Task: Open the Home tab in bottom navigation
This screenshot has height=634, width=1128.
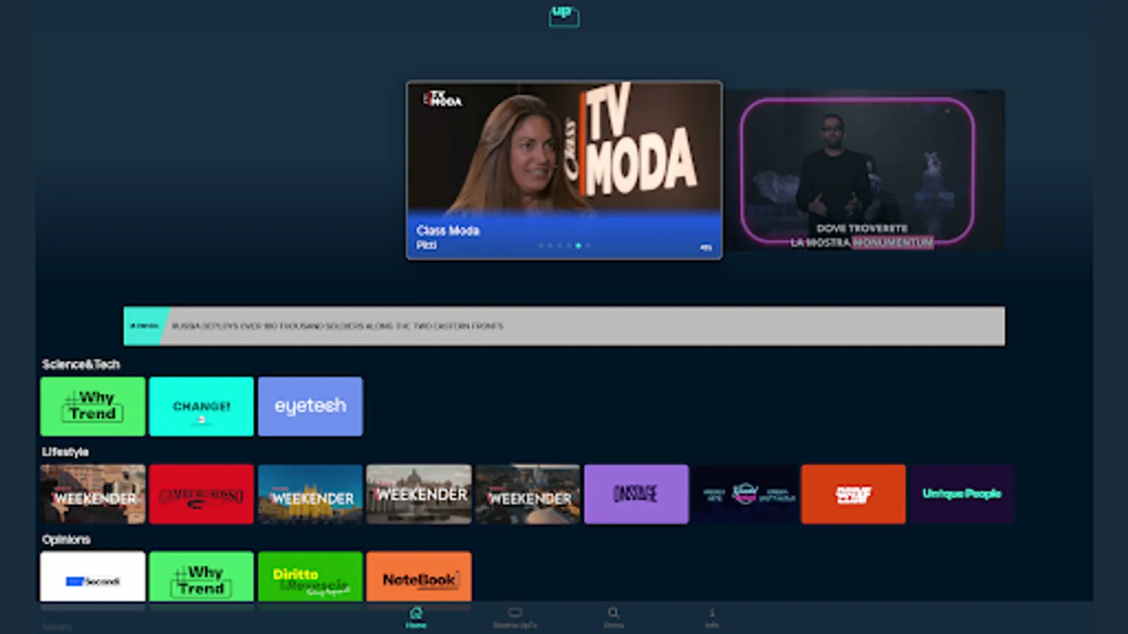Action: coord(416,617)
